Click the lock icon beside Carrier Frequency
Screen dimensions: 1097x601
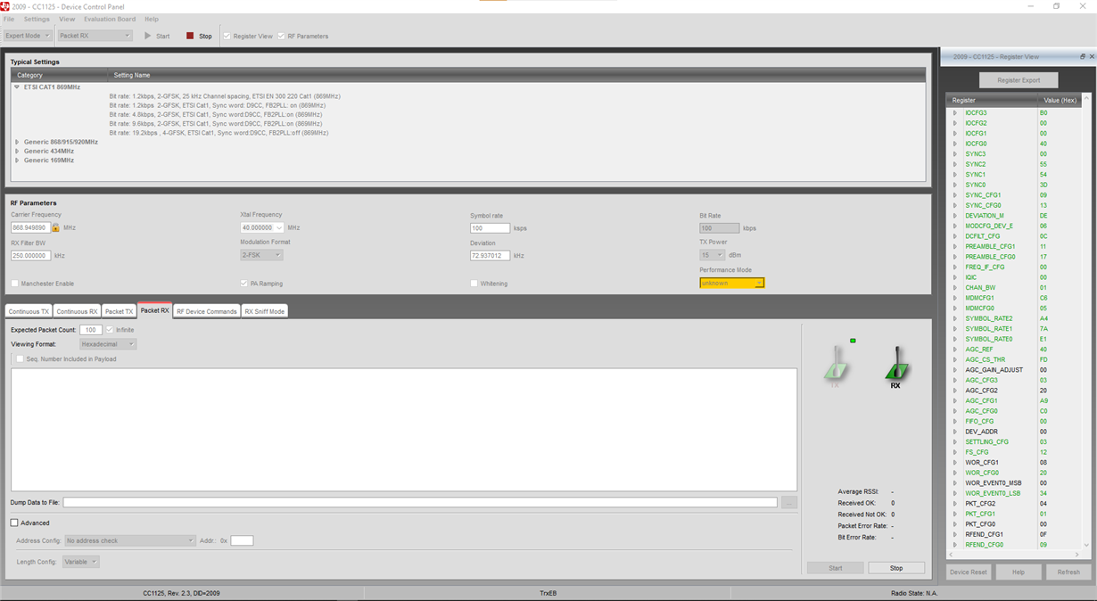coord(55,227)
